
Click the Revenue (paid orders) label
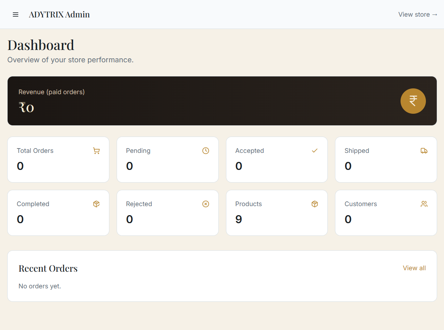point(51,92)
